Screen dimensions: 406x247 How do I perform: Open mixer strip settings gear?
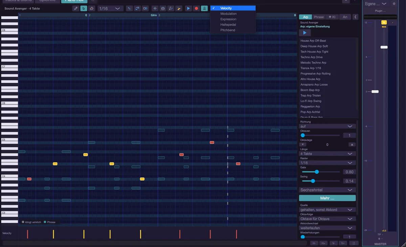tap(394, 4)
